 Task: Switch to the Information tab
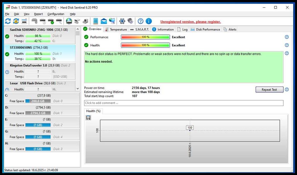(x=163, y=30)
